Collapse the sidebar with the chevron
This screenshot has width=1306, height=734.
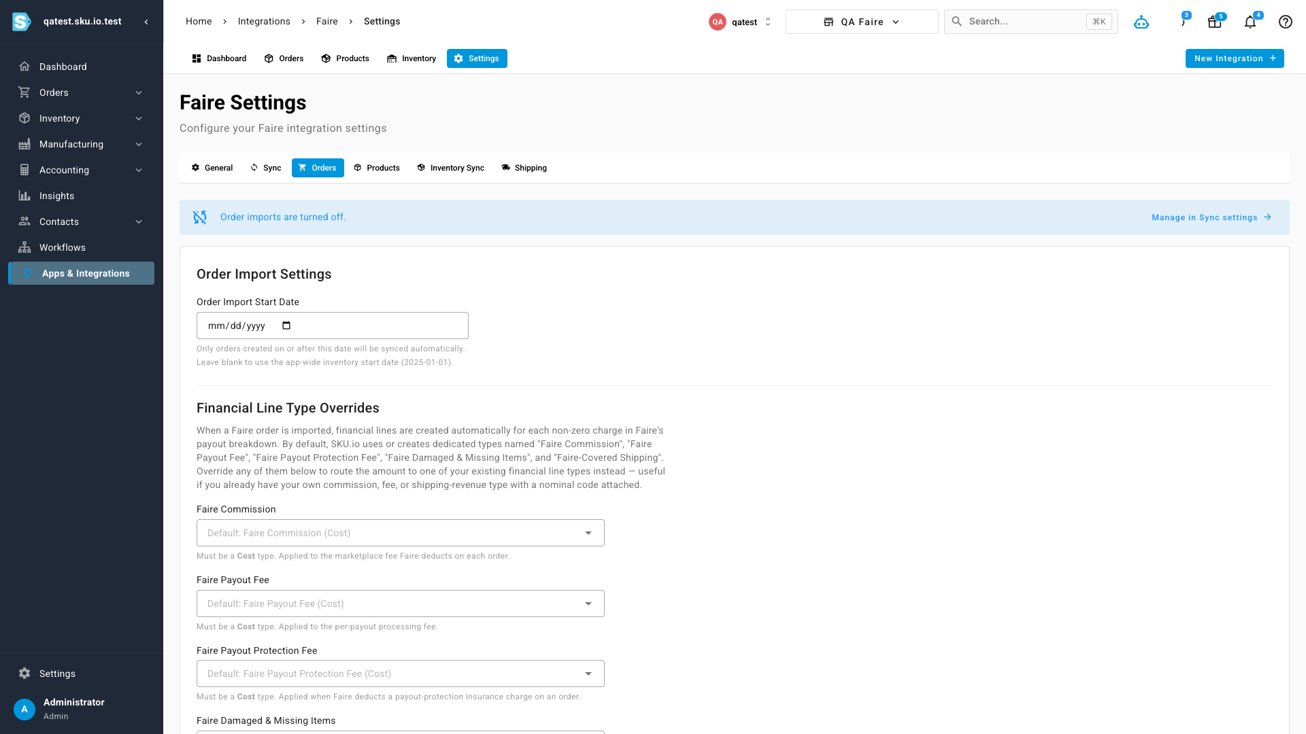coord(146,22)
